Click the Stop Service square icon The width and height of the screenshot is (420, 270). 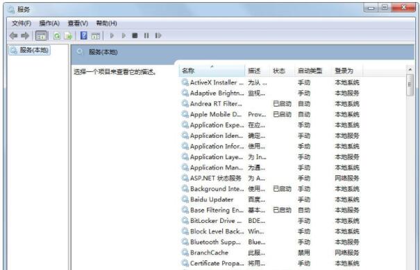[135, 35]
